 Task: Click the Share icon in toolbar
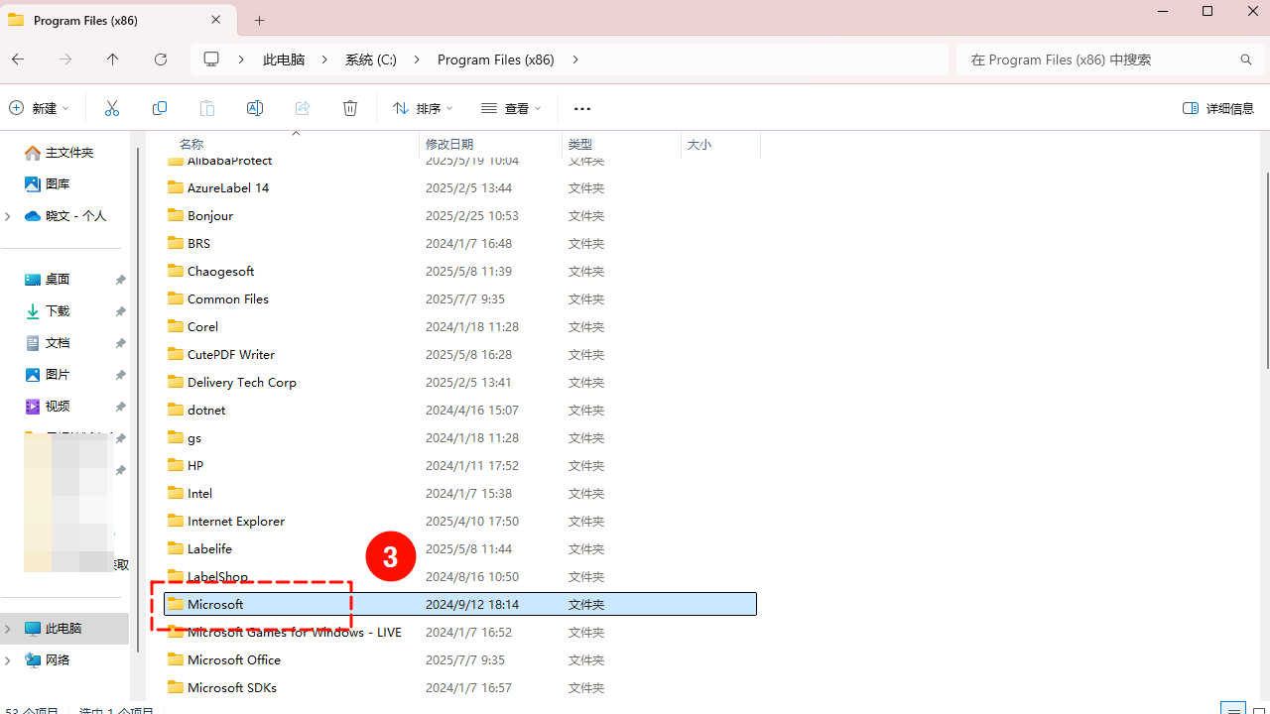point(303,108)
